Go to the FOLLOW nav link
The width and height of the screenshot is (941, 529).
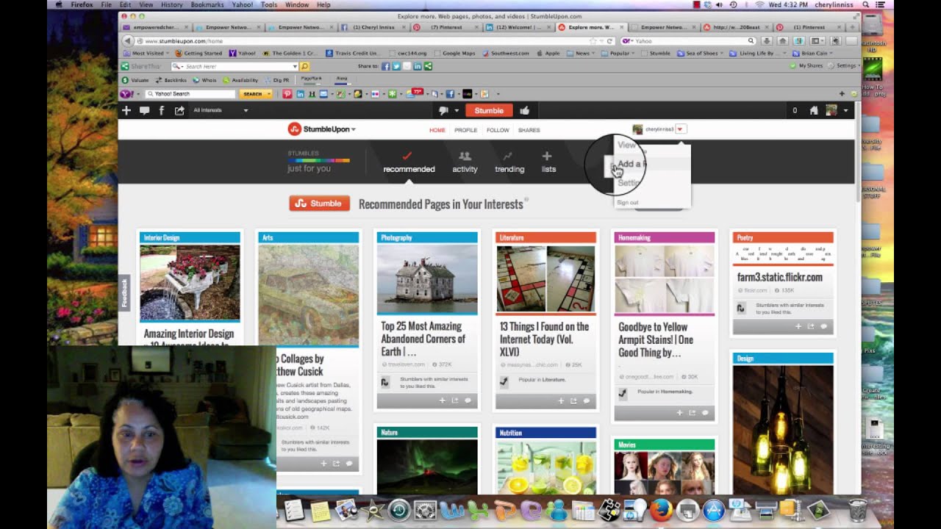pos(498,130)
